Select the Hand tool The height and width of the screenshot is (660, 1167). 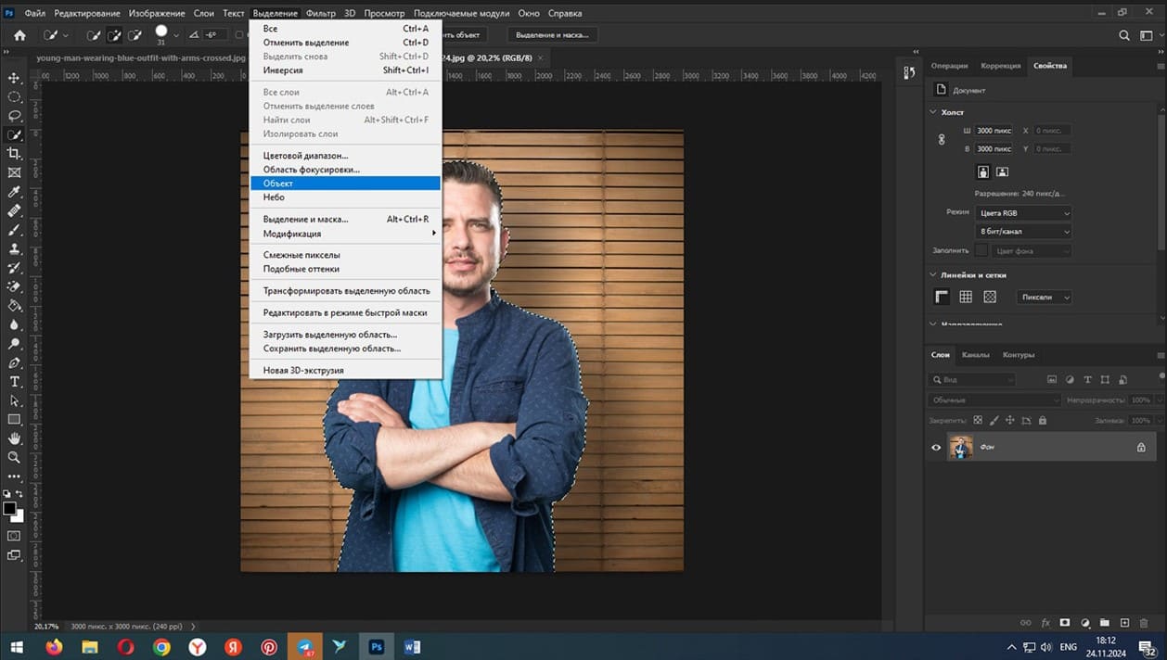click(14, 438)
